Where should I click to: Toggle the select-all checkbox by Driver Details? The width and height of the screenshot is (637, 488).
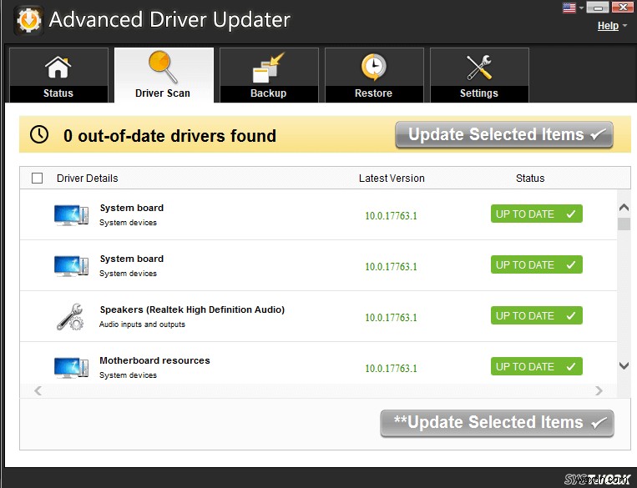37,178
